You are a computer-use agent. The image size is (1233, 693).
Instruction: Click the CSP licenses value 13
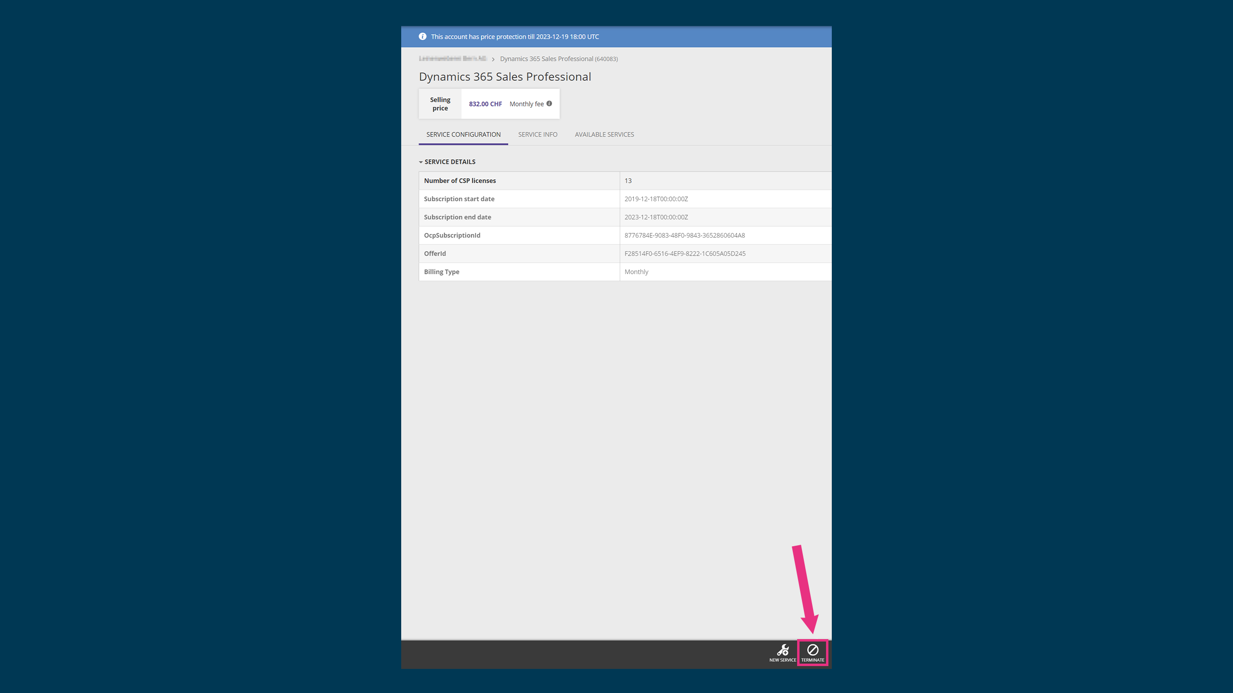pyautogui.click(x=628, y=180)
